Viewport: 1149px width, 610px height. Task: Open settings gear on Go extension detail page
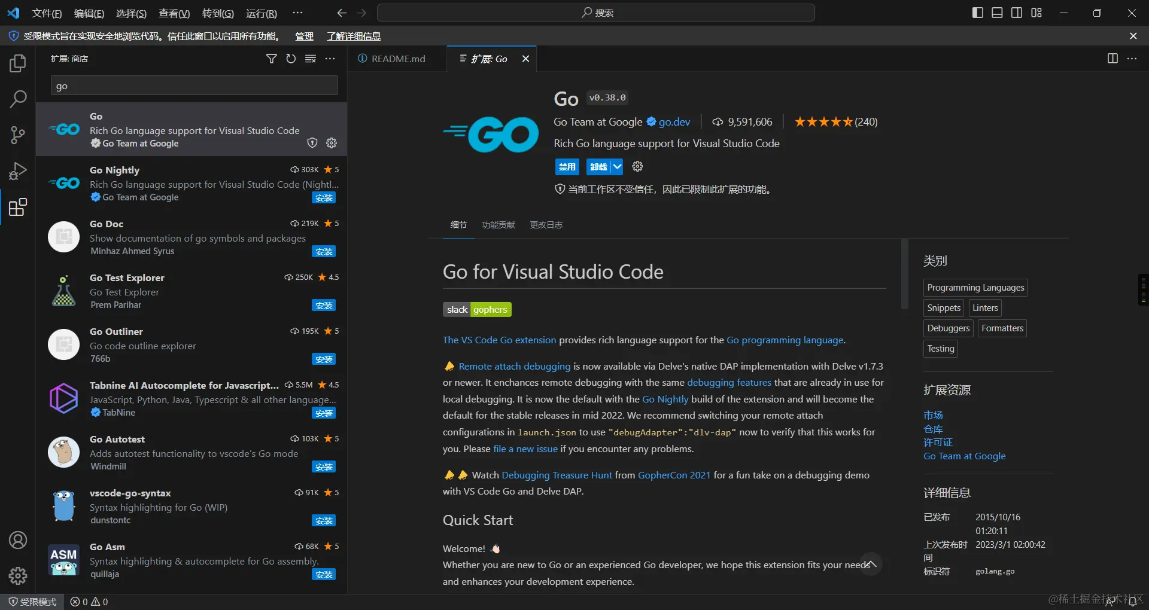pos(638,166)
